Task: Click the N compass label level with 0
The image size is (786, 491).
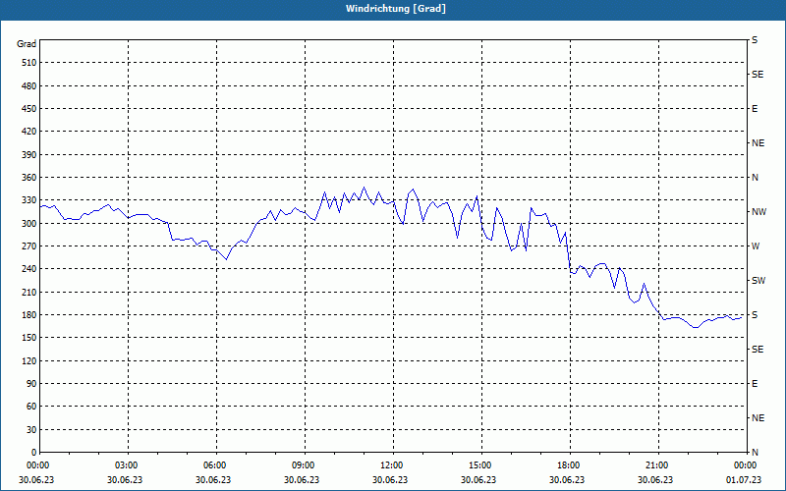Action: pos(755,453)
